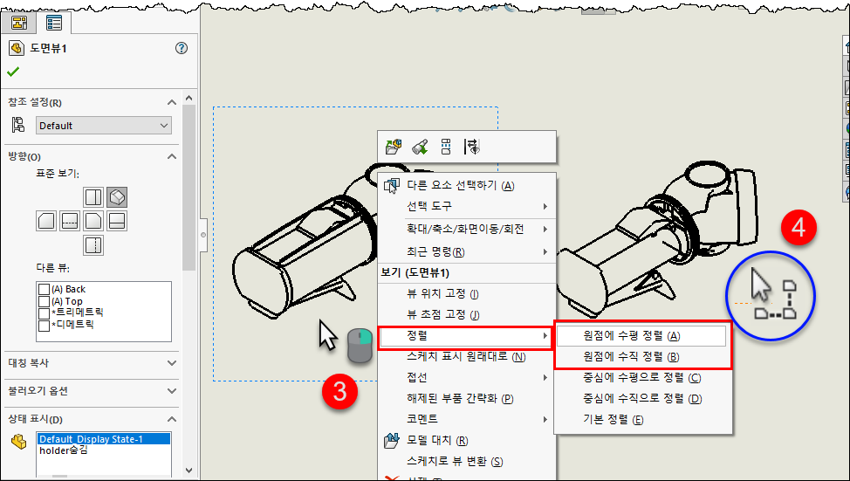Select 원점에 수직 정렬 (B) in the submenu

642,357
